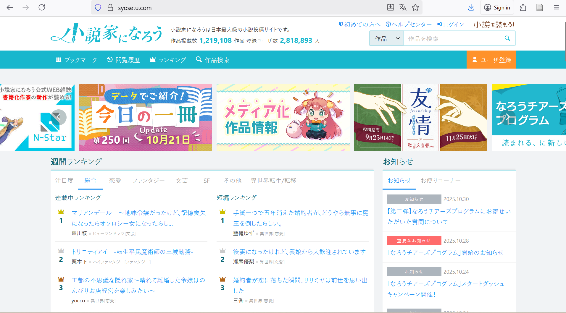The height and width of the screenshot is (313, 566).
Task: Open the メディア化作品情報 banner
Action: 283,118
